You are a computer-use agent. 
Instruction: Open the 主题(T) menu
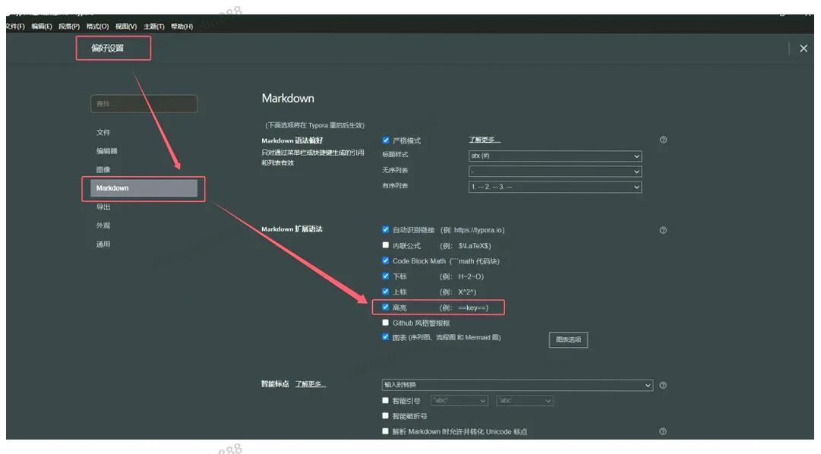(154, 26)
